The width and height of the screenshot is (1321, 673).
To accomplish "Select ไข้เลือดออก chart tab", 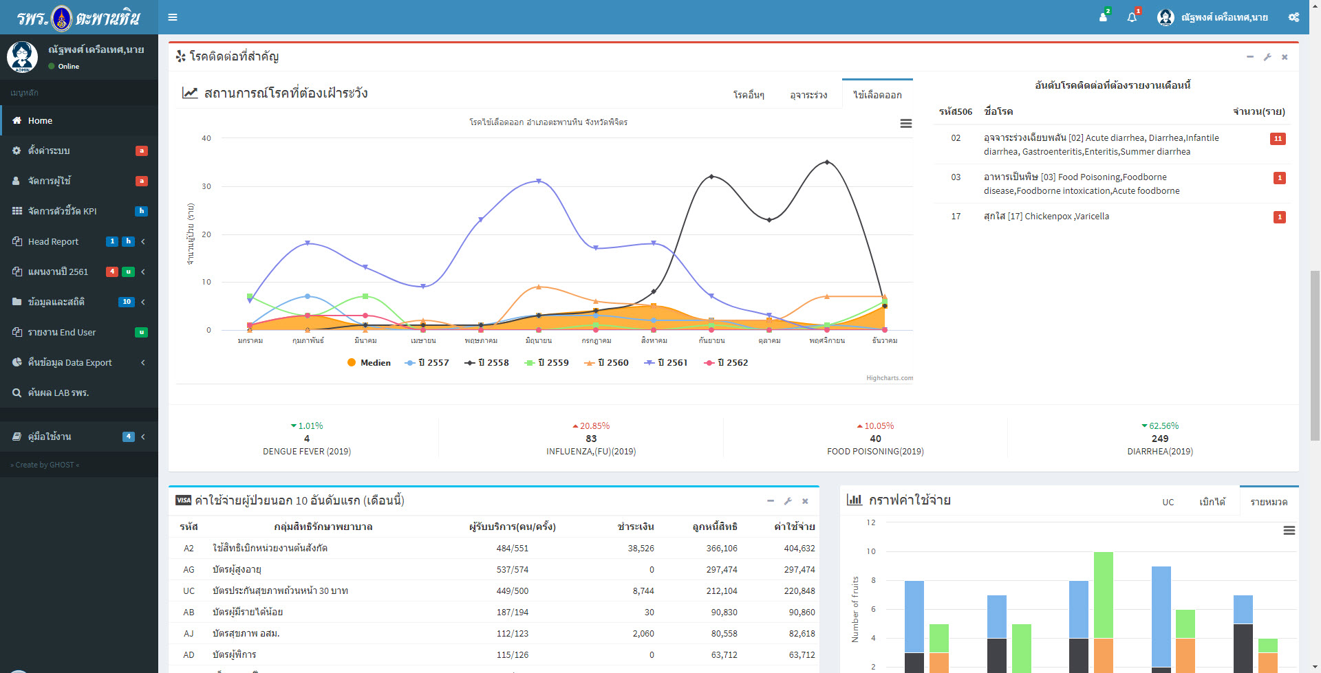I will coord(877,95).
